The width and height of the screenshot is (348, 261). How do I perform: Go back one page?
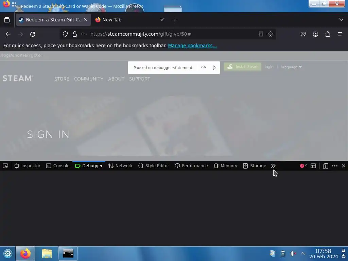pyautogui.click(x=8, y=34)
